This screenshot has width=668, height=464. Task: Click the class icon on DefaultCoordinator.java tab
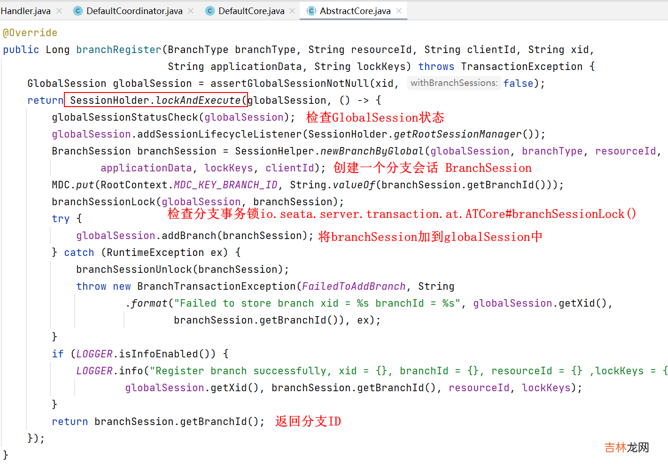pyautogui.click(x=78, y=11)
